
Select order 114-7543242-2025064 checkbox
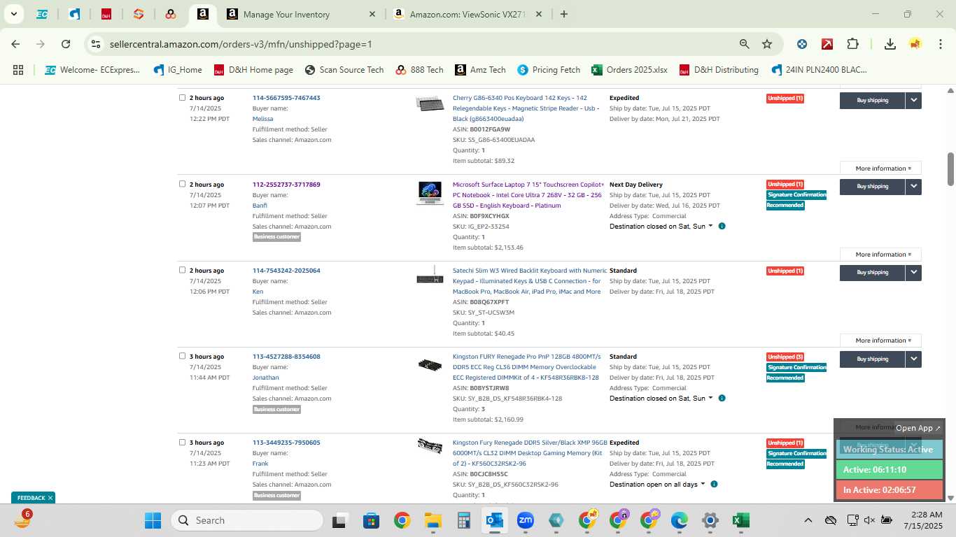click(182, 270)
